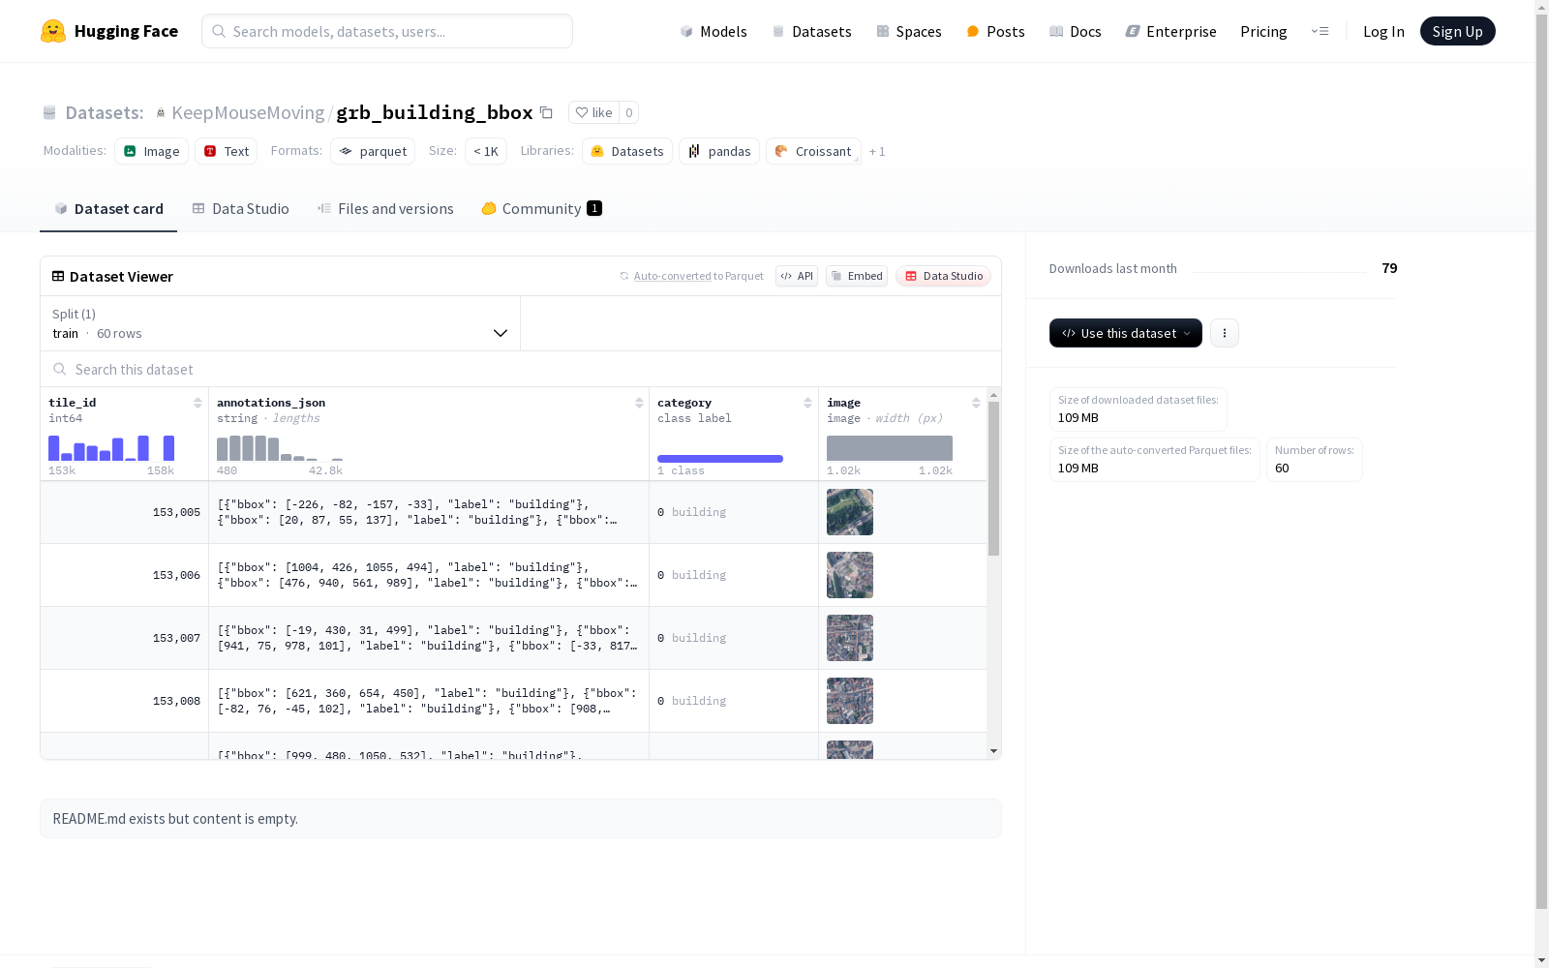
Task: Open Enterprise in the top navigation
Action: click(x=1170, y=31)
